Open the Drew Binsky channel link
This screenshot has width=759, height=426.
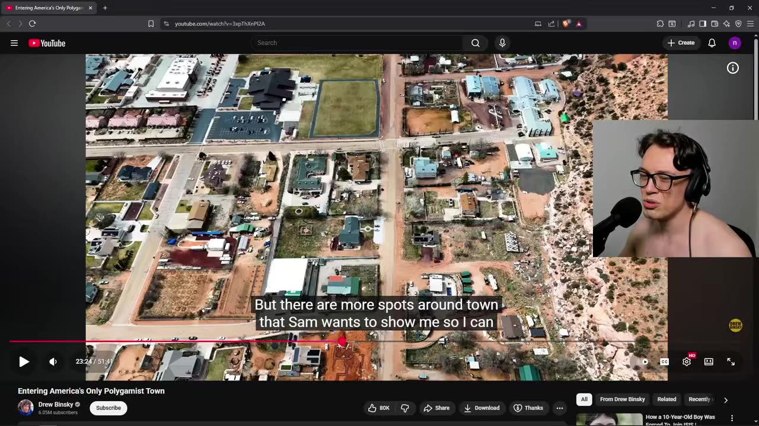(56, 405)
